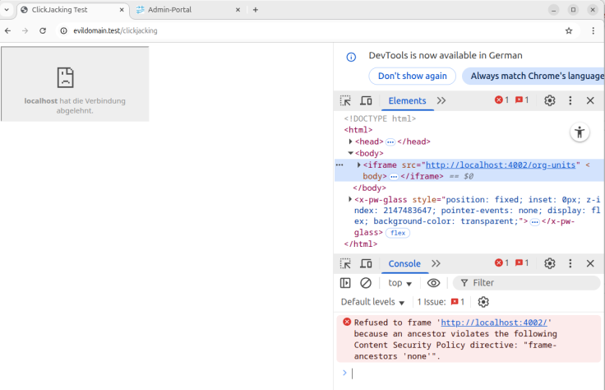Open Chrome three-dot menu
The image size is (605, 390).
pos(593,31)
